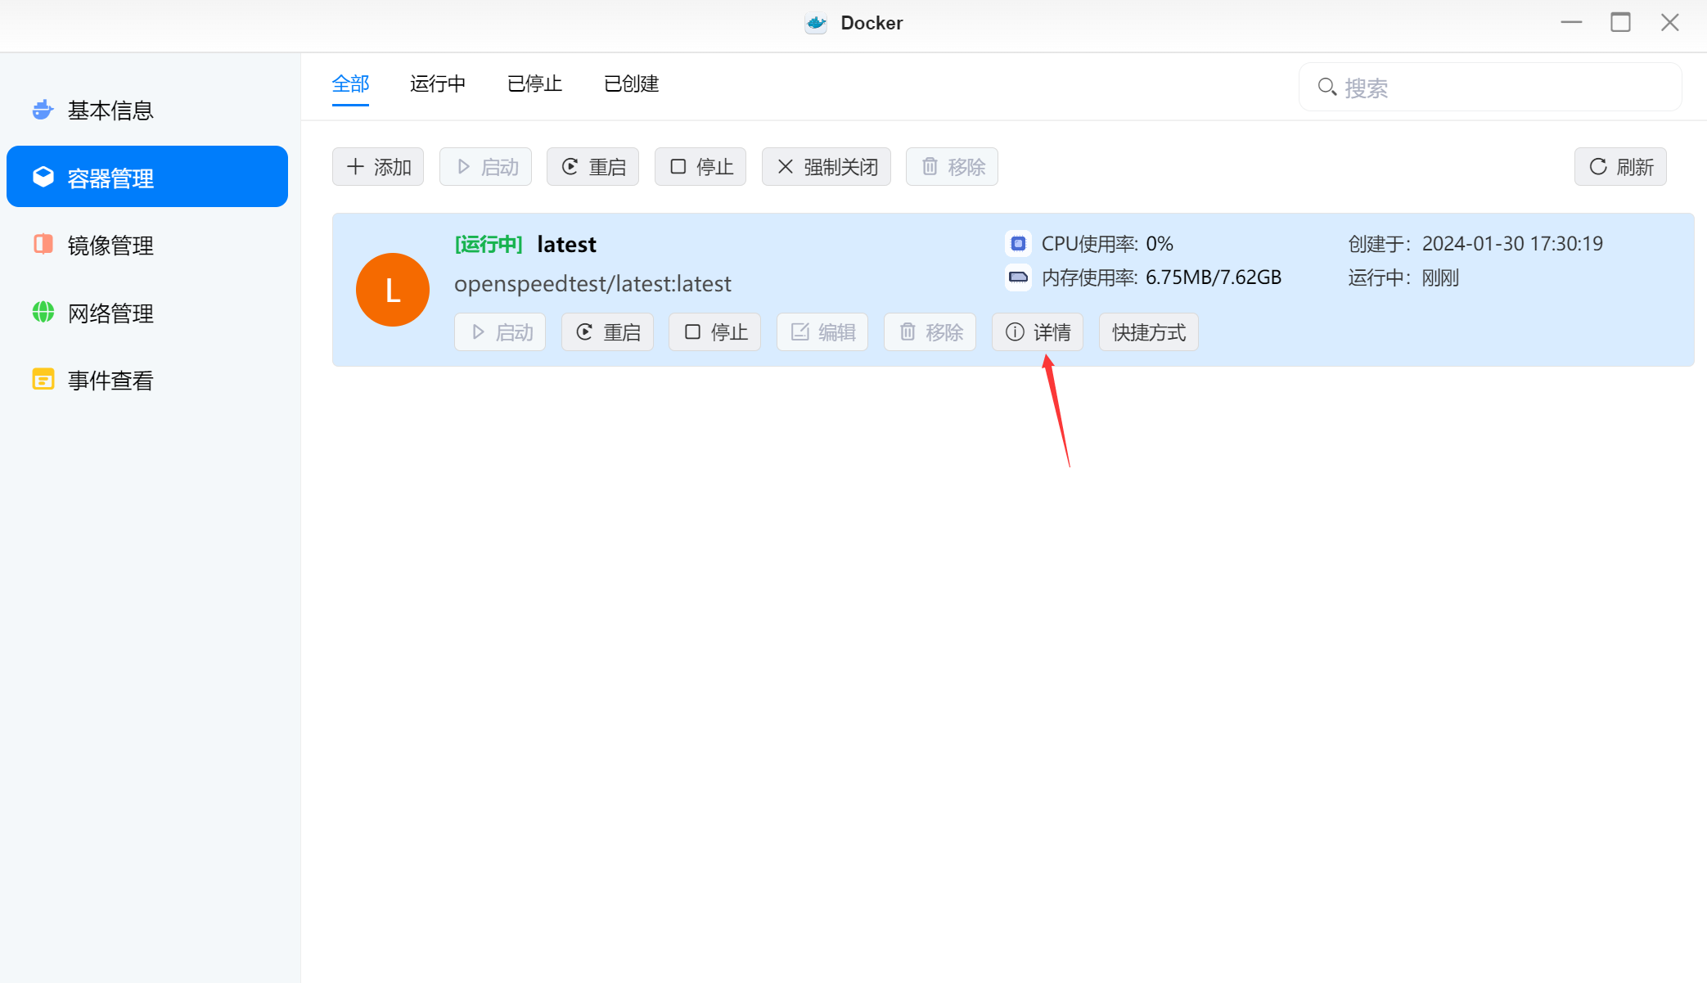Select the 全部 tab
1707x983 pixels.
[350, 83]
